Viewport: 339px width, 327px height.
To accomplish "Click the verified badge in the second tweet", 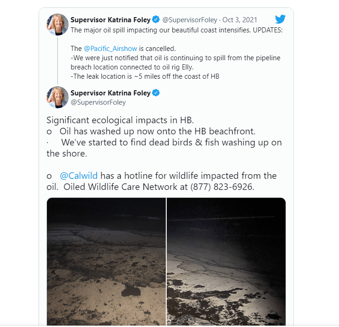I will tap(156, 93).
